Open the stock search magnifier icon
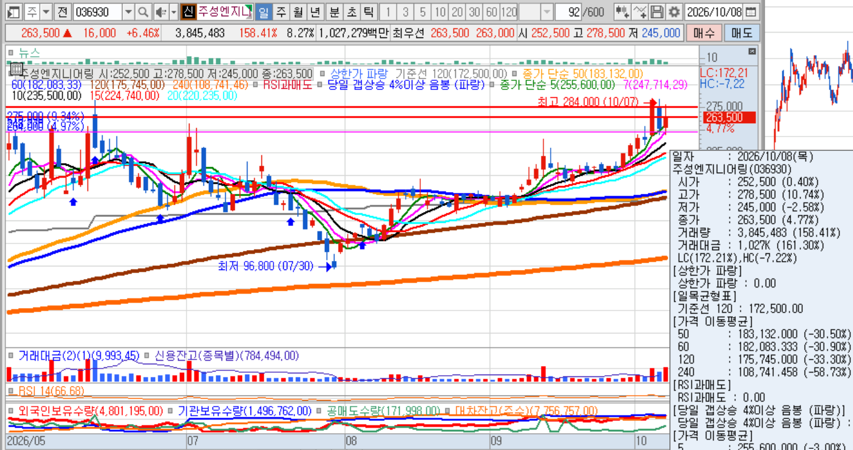The height and width of the screenshot is (450, 853). [x=143, y=11]
